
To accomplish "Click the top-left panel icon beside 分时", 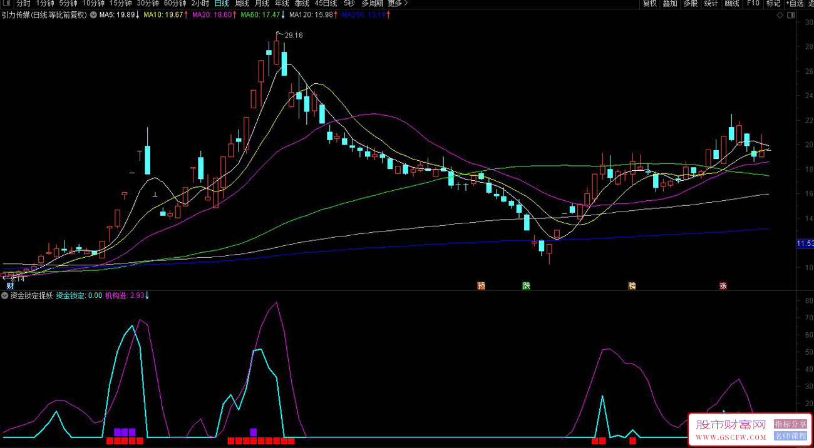I will click(6, 4).
